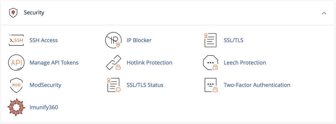Click the Leech Protection icon
The image size is (336, 124).
coord(210,63)
